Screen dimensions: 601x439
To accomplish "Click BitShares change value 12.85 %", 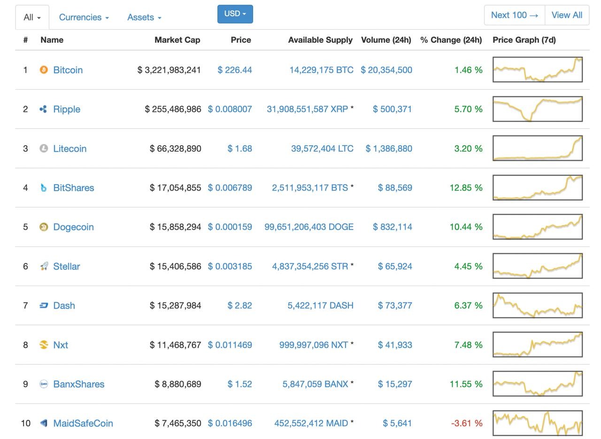I will pos(466,188).
